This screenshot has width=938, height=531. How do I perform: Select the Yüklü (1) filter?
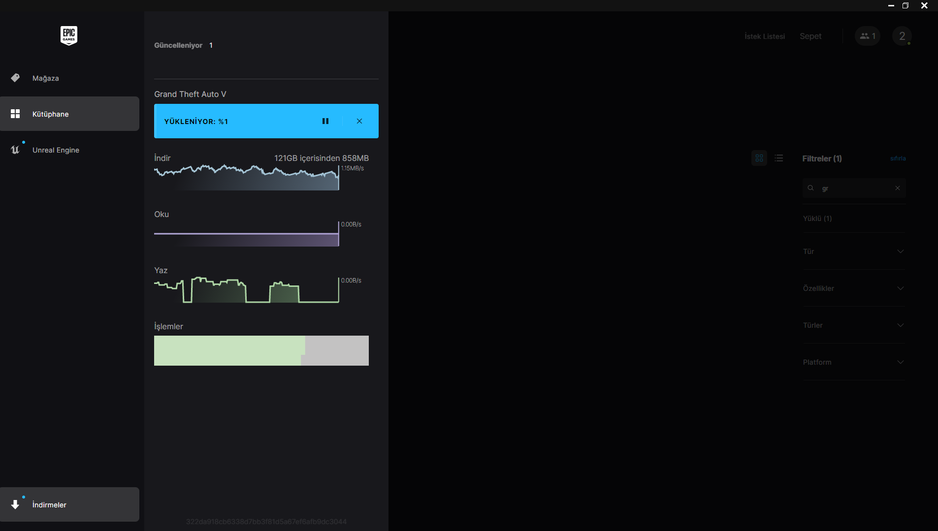click(x=817, y=219)
